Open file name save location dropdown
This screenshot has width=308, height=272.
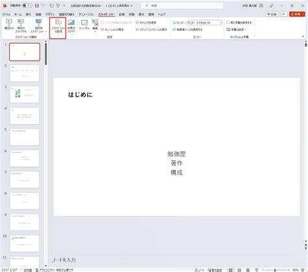131,6
